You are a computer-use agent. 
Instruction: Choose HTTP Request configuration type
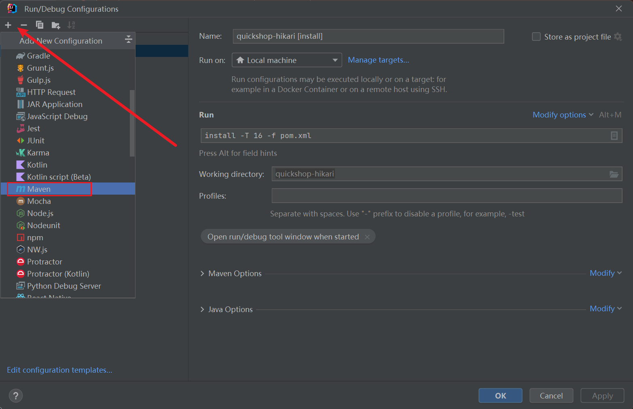click(68, 92)
